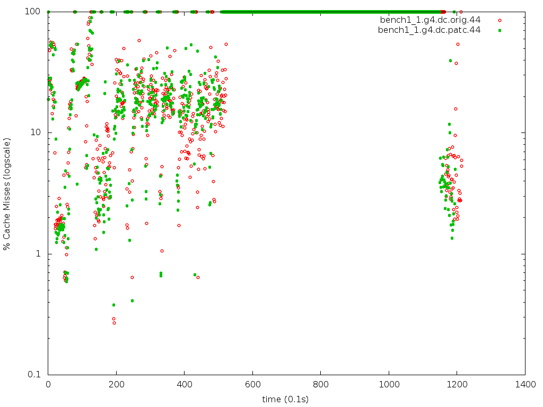
Task: Click the legend label bench1_1.g4.dc.orig.44
Action: [430, 20]
